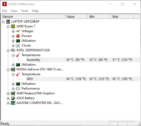
Task: Click the Performance gauge icon
Action: [18, 89]
